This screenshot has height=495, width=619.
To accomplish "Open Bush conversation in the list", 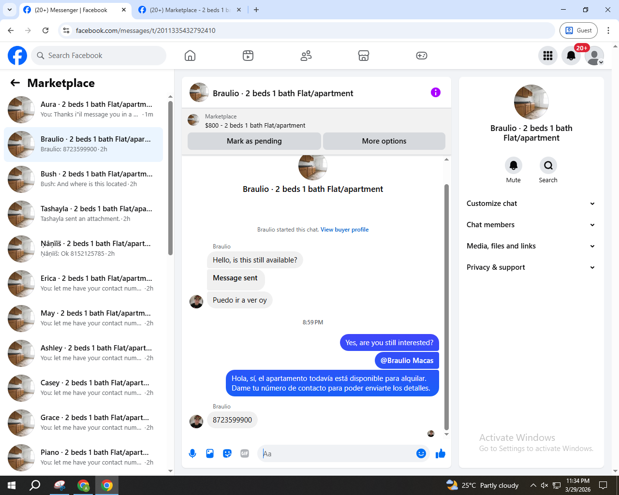I will pos(83,179).
